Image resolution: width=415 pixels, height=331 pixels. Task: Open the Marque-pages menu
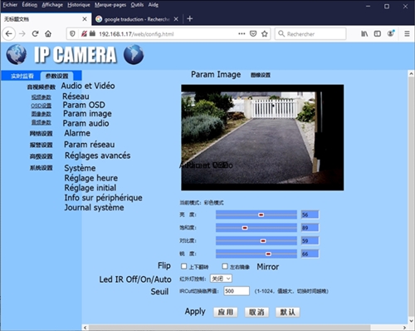pos(110,5)
